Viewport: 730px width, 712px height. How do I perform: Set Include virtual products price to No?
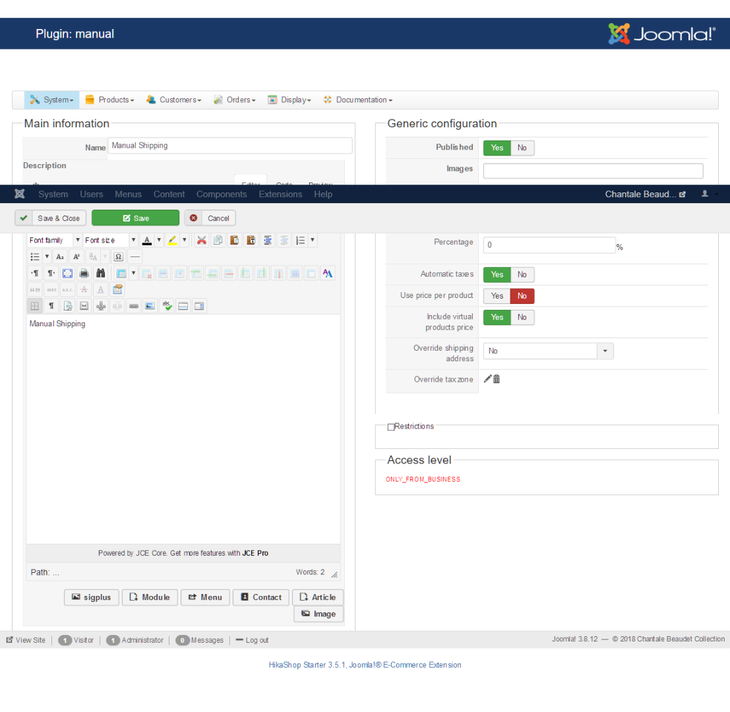[x=522, y=317]
